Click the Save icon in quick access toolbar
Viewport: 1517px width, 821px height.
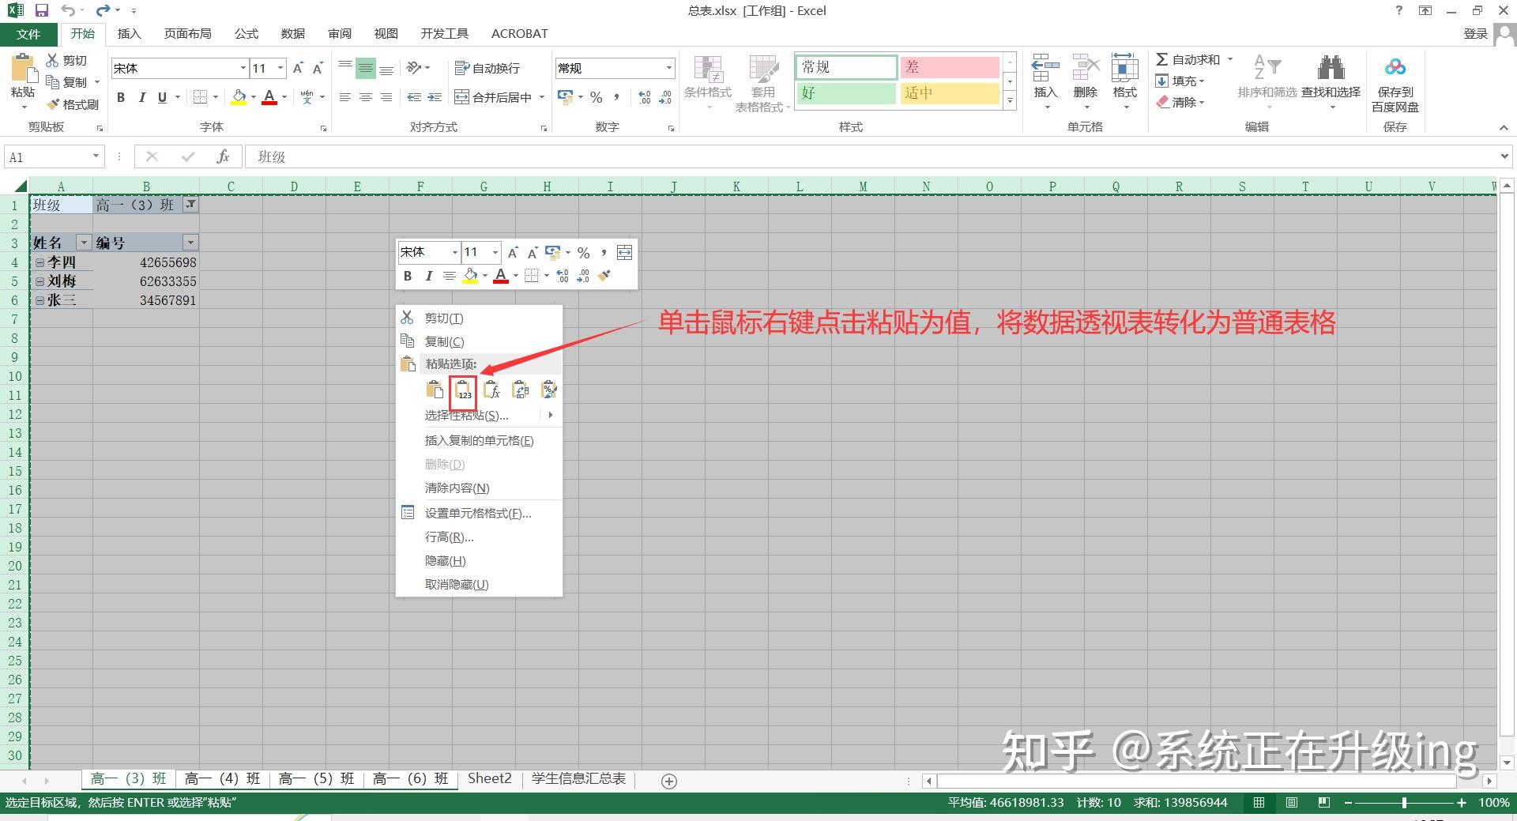coord(40,10)
